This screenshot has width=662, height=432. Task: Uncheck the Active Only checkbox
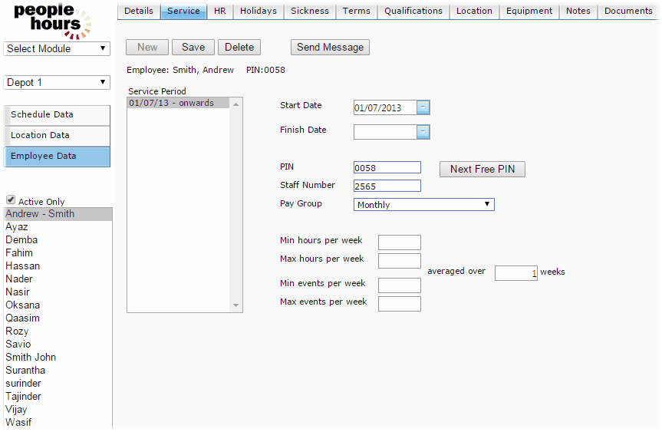pyautogui.click(x=11, y=200)
